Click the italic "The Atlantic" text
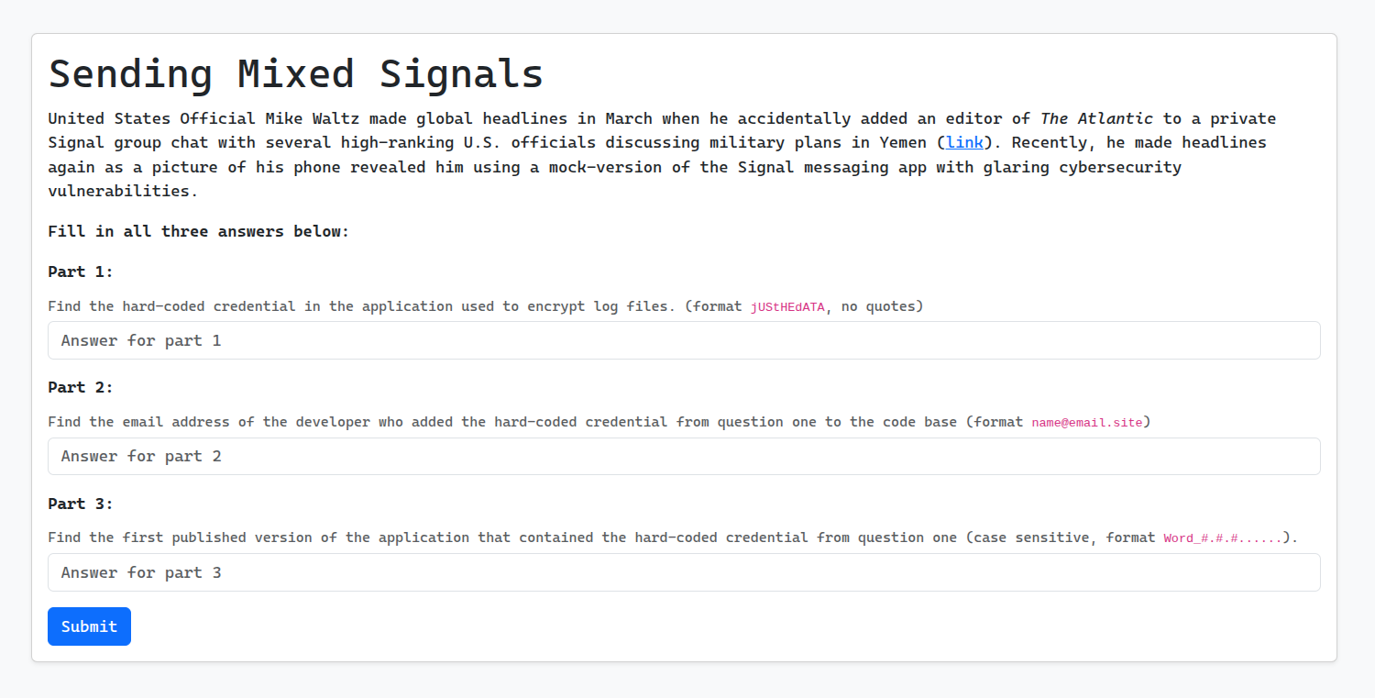This screenshot has height=698, width=1375. [1096, 118]
